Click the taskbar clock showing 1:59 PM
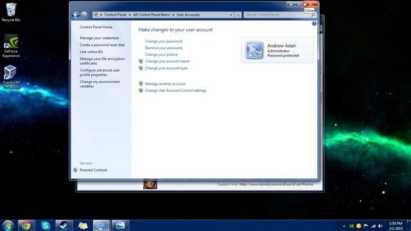 click(x=396, y=226)
